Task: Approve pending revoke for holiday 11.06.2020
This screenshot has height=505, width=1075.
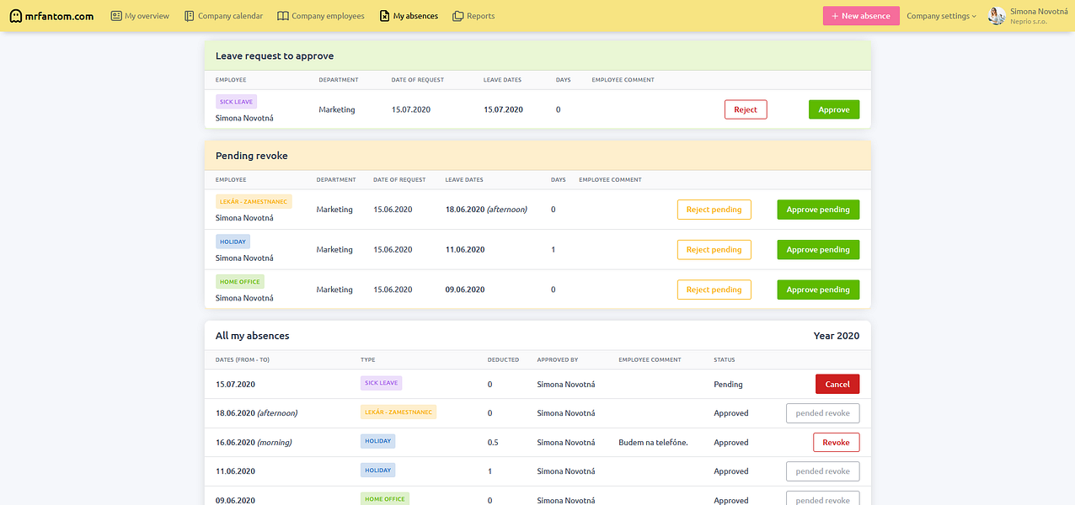Action: (818, 249)
